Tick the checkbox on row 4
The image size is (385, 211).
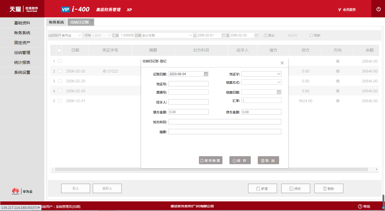60,91
